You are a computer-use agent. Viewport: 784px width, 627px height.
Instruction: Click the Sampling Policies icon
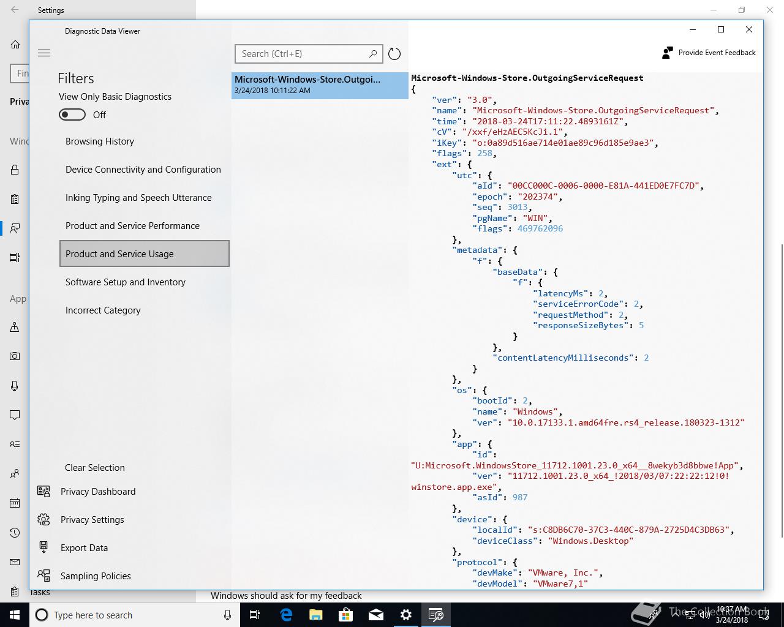43,576
